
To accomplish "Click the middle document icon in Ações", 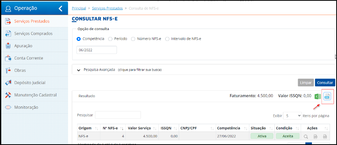I will (x=315, y=136).
